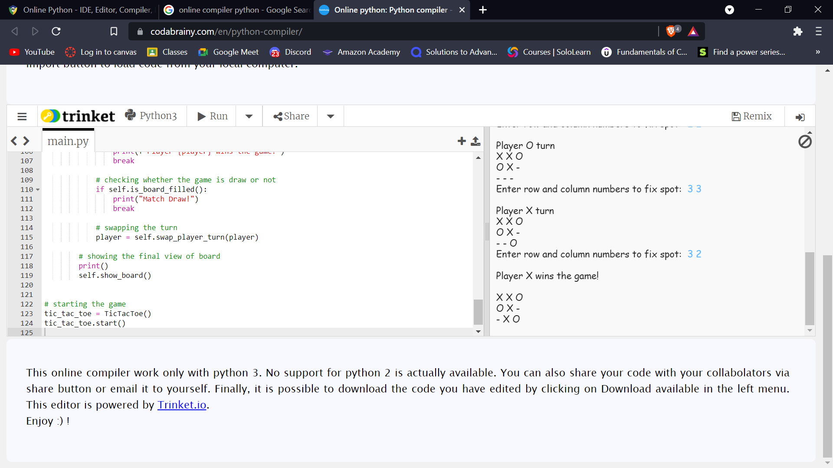This screenshot has width=833, height=468.
Task: Click the output pane scrollbar thumb
Action: point(810,288)
